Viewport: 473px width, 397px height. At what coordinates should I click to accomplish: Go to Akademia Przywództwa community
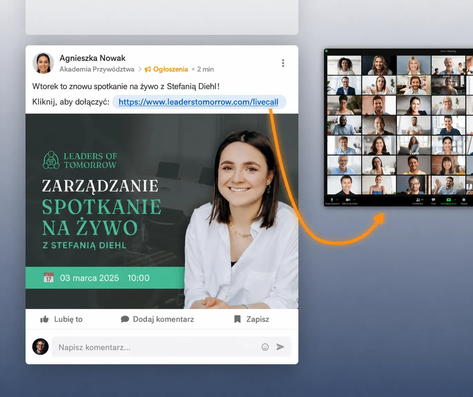[x=97, y=69]
